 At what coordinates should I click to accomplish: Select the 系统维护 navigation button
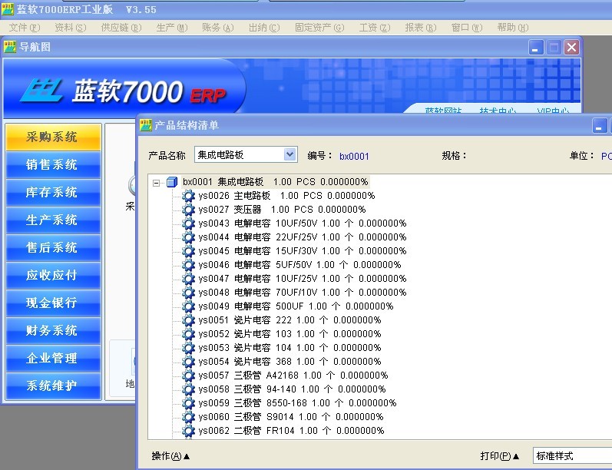click(54, 386)
